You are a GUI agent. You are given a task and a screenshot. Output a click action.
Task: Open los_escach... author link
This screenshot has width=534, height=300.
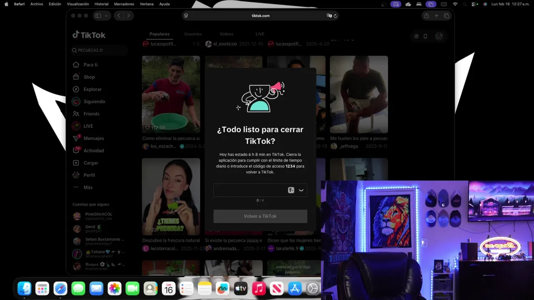tap(163, 146)
